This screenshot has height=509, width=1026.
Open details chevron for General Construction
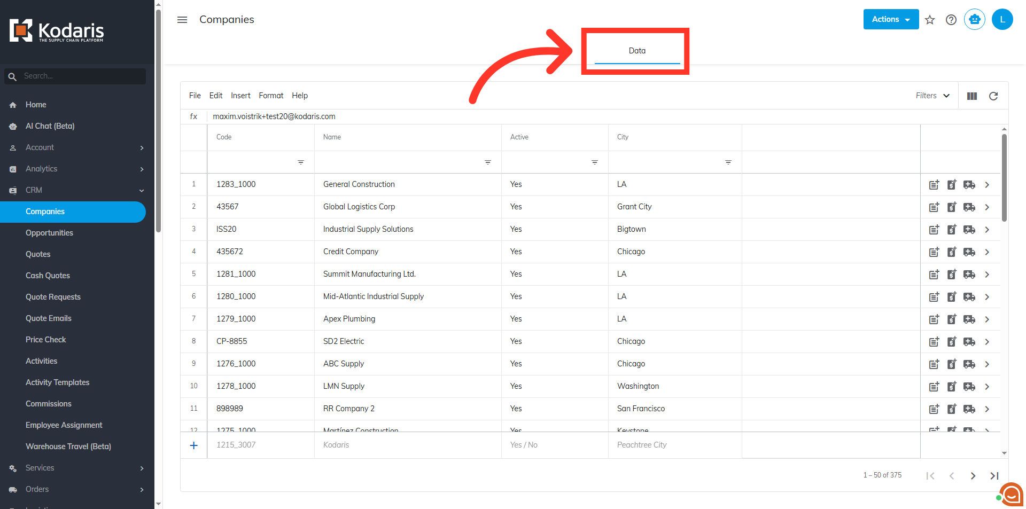(x=987, y=185)
